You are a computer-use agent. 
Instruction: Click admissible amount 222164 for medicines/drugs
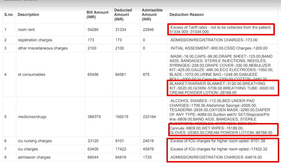tap(149, 117)
